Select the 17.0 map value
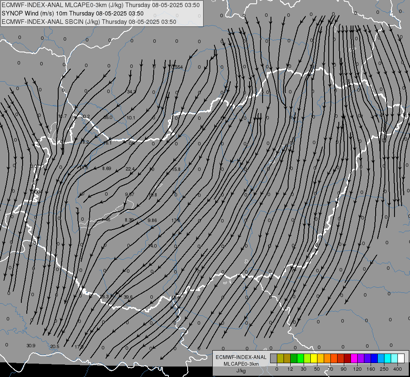 [x=79, y=347]
